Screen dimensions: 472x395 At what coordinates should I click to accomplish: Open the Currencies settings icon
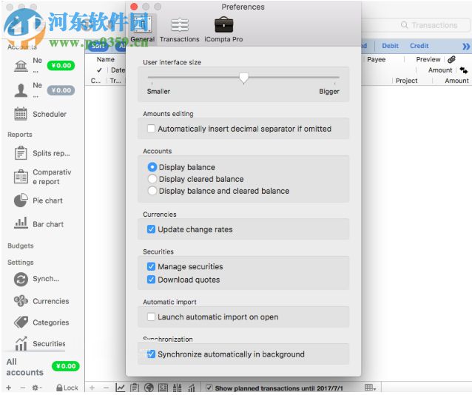(21, 301)
